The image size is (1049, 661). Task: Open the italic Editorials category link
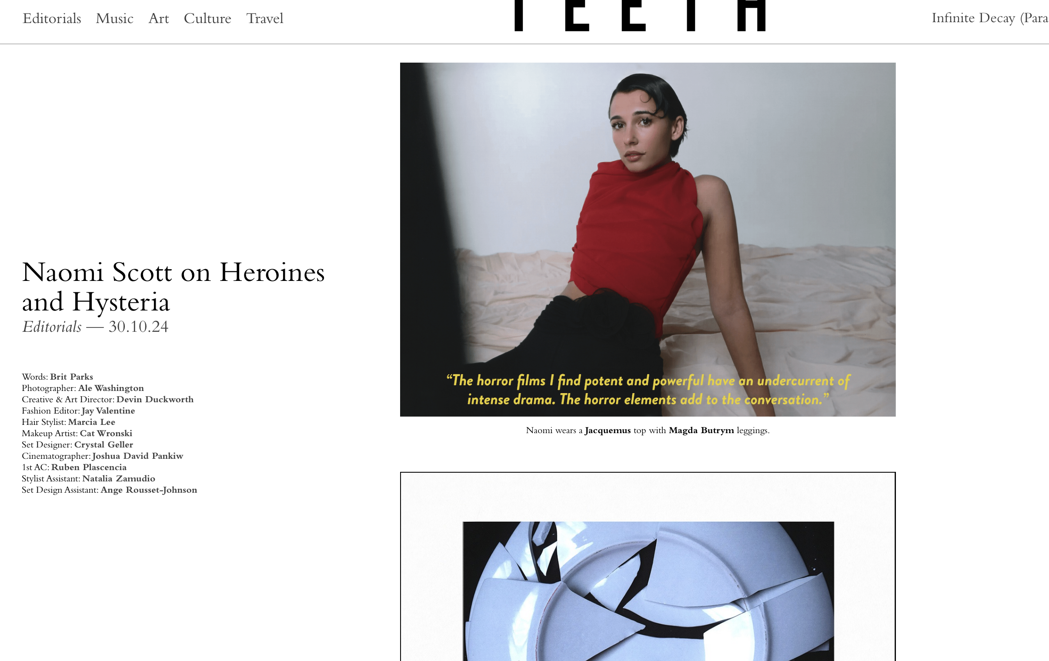[52, 327]
